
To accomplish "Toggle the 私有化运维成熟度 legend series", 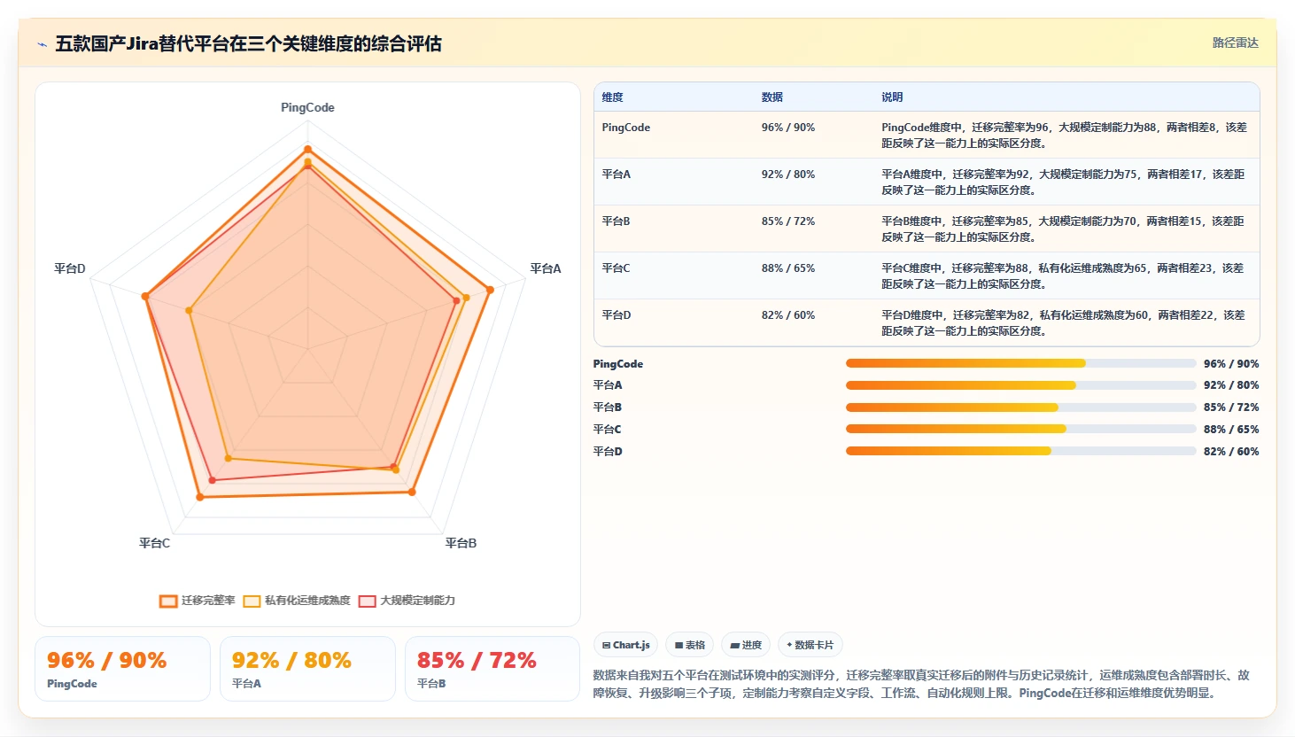I will (297, 601).
